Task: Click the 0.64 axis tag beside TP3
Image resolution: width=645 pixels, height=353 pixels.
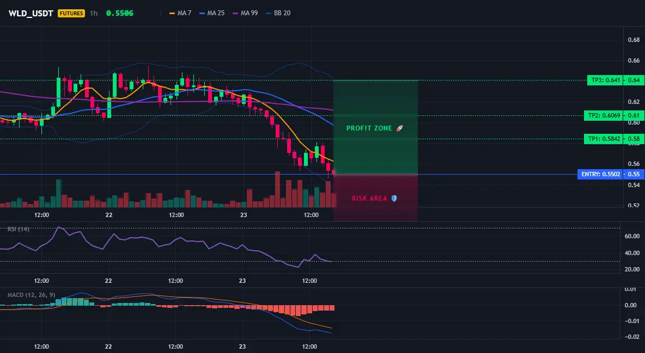Action: tap(634, 80)
